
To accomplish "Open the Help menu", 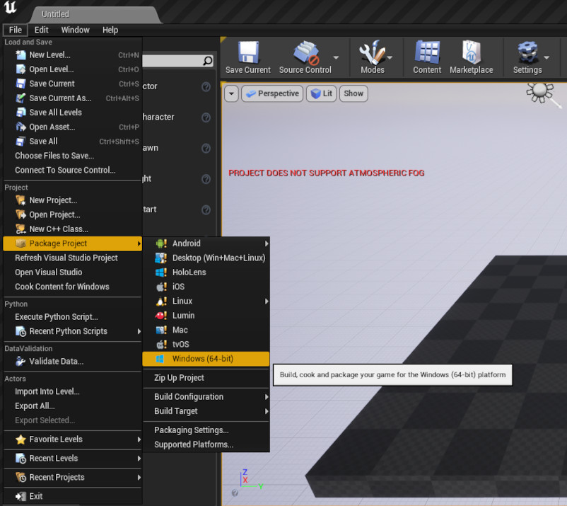I will click(110, 30).
